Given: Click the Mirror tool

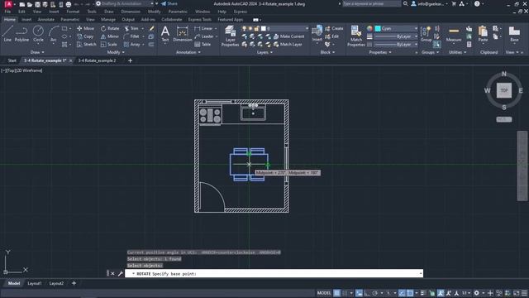Looking at the screenshot, I should 110,36.
